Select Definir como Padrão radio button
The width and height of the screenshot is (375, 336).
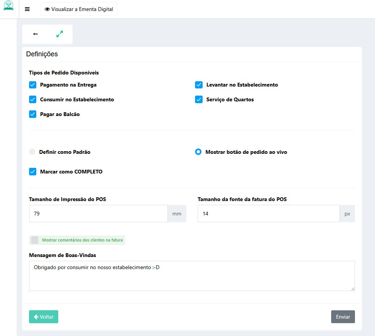[x=32, y=152]
